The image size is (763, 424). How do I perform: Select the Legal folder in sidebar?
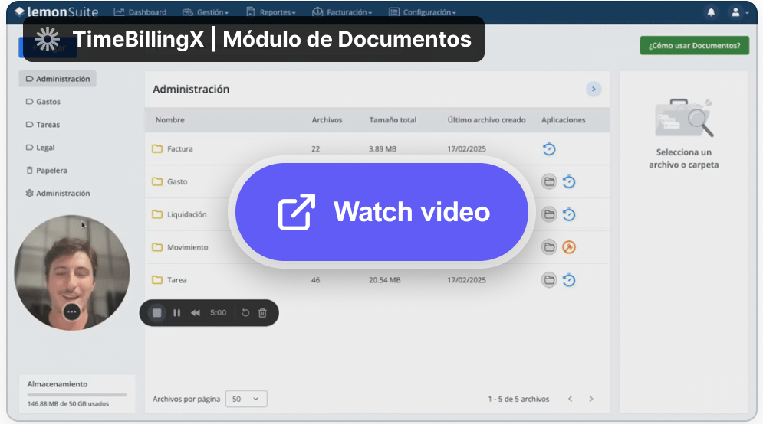(40, 147)
